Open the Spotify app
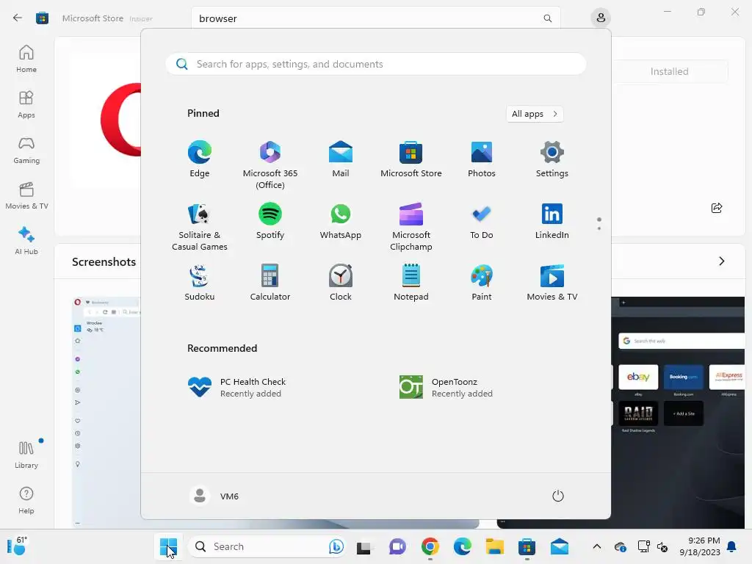 [270, 222]
